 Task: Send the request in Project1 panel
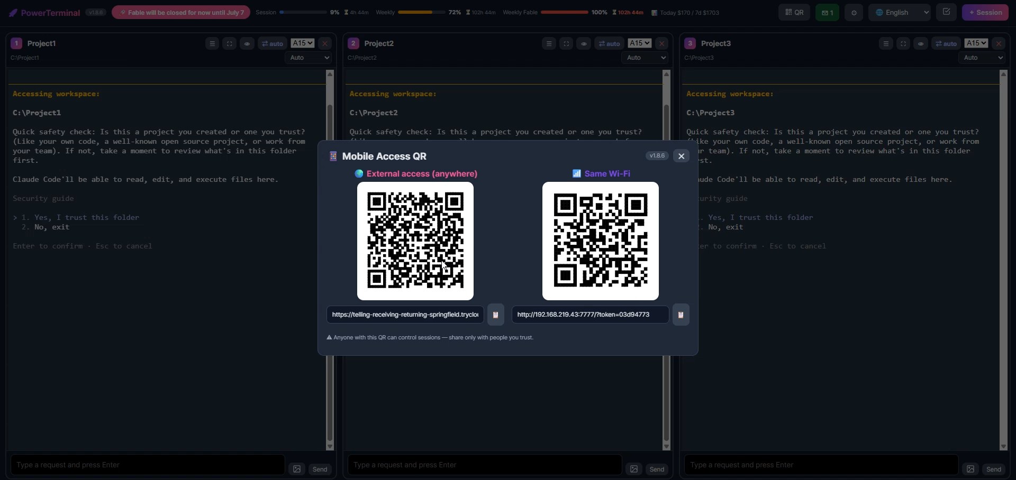point(320,469)
